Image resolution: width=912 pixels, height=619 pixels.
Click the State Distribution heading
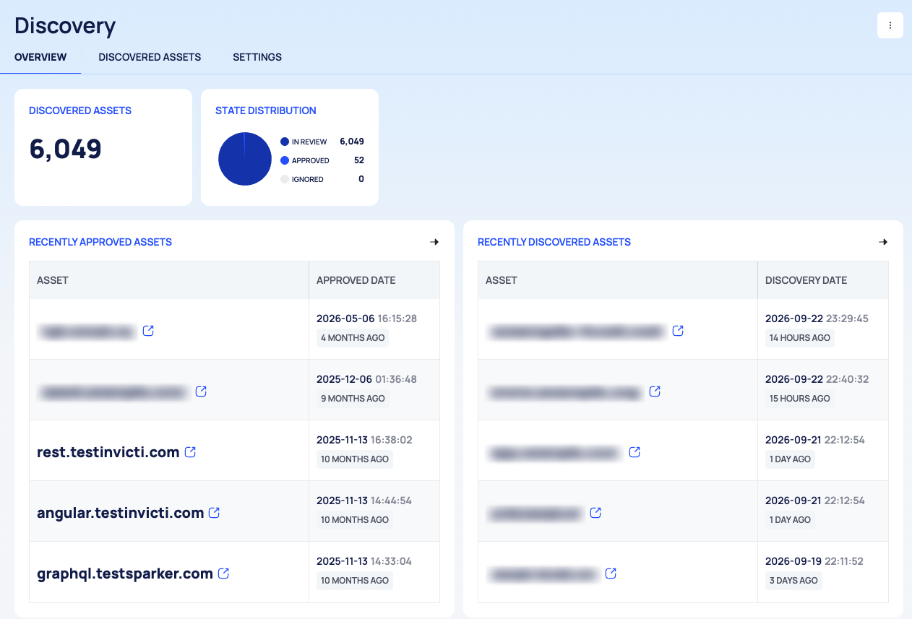(266, 111)
